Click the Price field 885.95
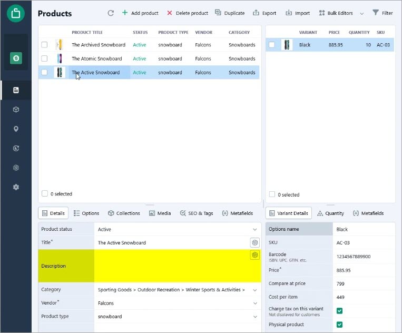The height and width of the screenshot is (333, 402). (364, 270)
